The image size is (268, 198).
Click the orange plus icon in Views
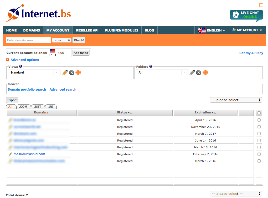(x=78, y=73)
